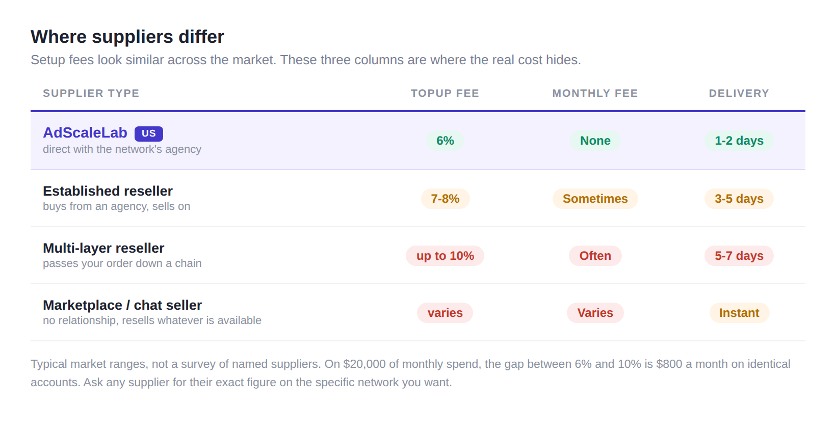
Task: Click the Sometimes monthly fee pill
Action: pyautogui.click(x=595, y=199)
